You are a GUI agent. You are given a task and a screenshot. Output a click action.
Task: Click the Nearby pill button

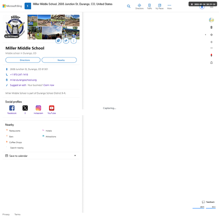pos(59,60)
